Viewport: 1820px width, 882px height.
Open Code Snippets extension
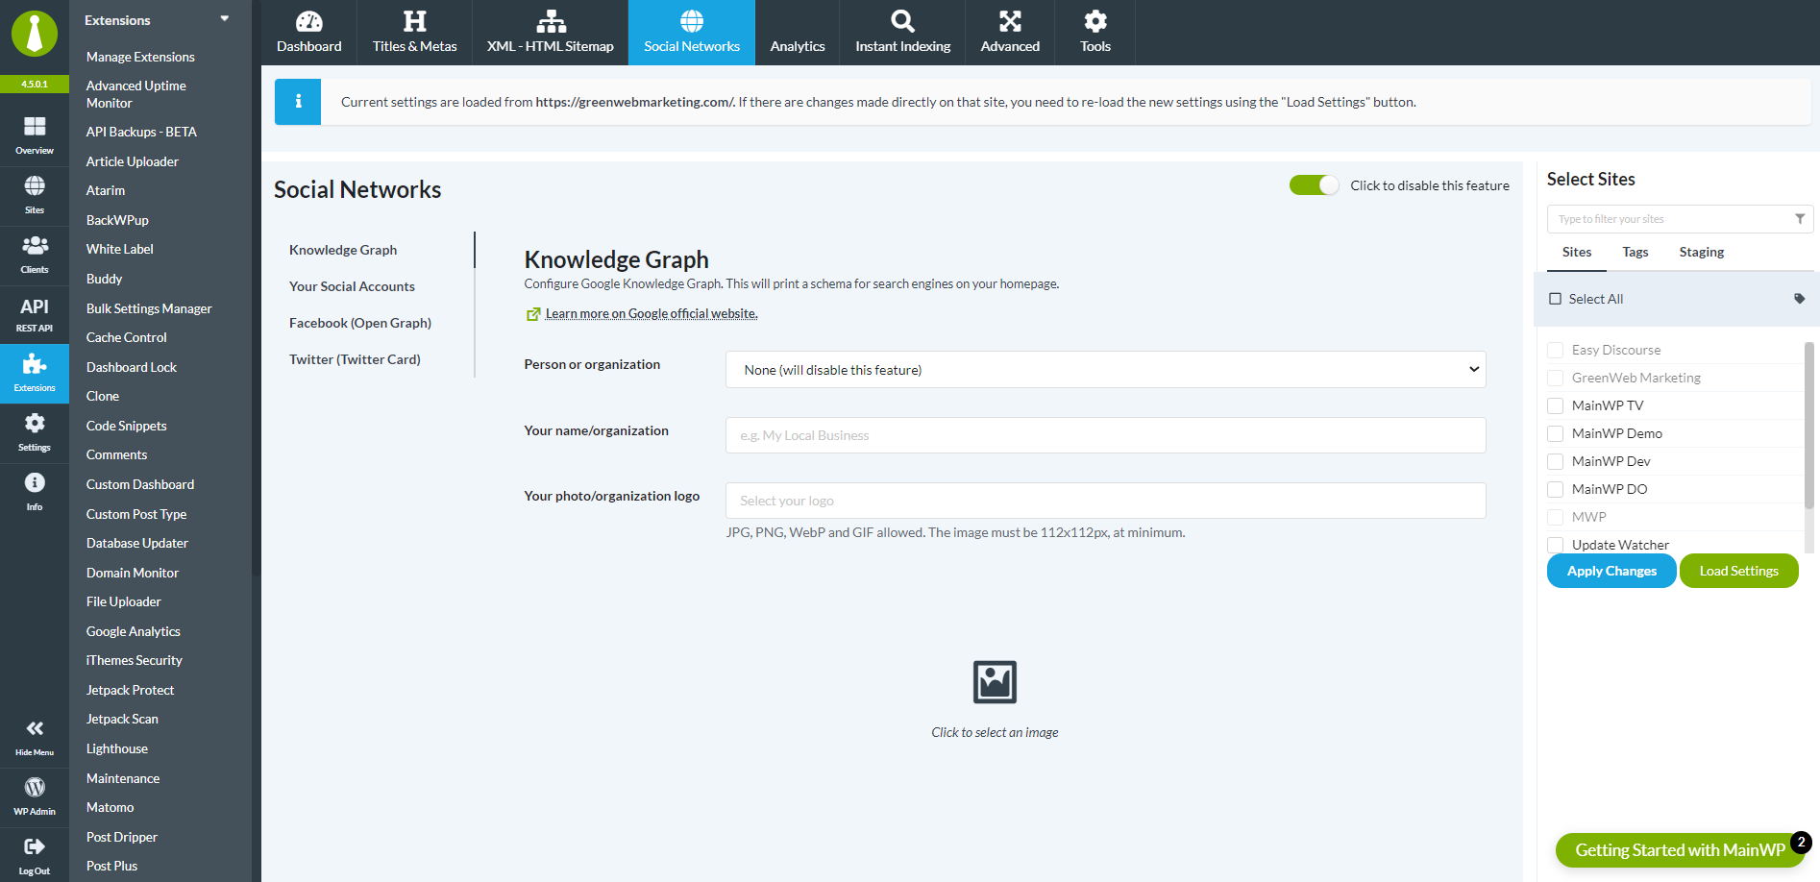tap(127, 426)
